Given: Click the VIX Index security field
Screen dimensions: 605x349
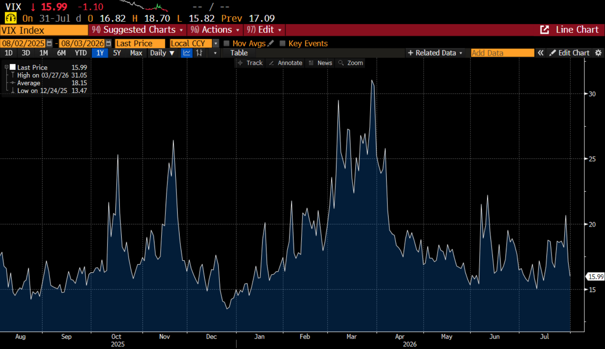Looking at the screenshot, I should click(44, 30).
